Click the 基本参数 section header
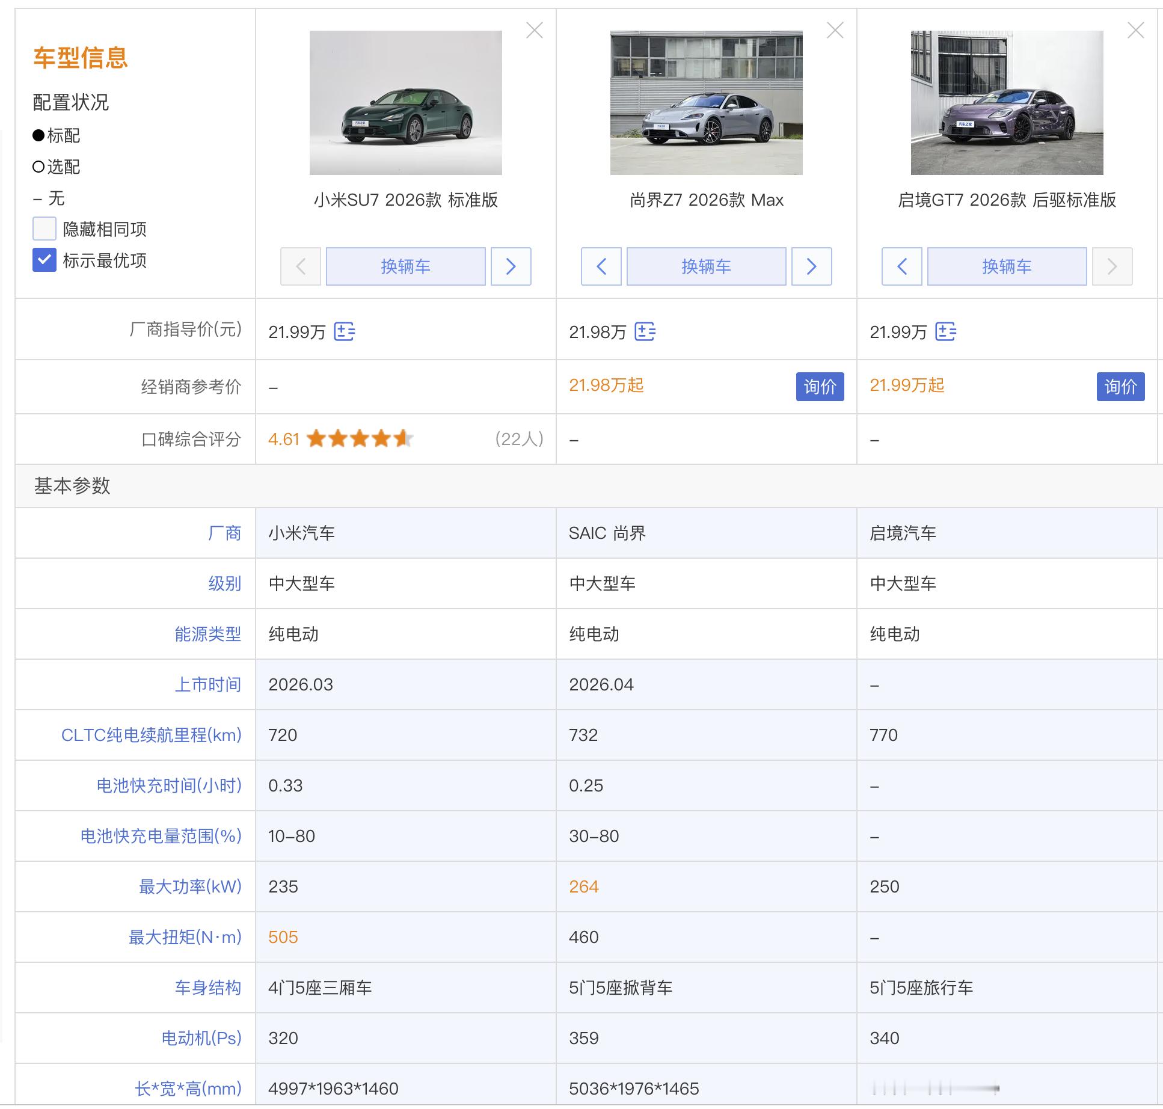This screenshot has height=1109, width=1163. coord(72,486)
